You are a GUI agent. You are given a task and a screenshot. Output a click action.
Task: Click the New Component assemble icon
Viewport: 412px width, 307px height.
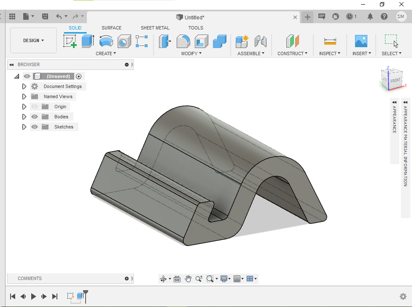click(x=242, y=41)
